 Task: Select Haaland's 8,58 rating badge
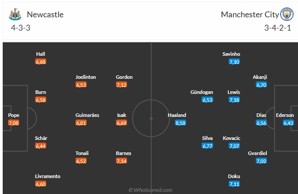coord(180,123)
